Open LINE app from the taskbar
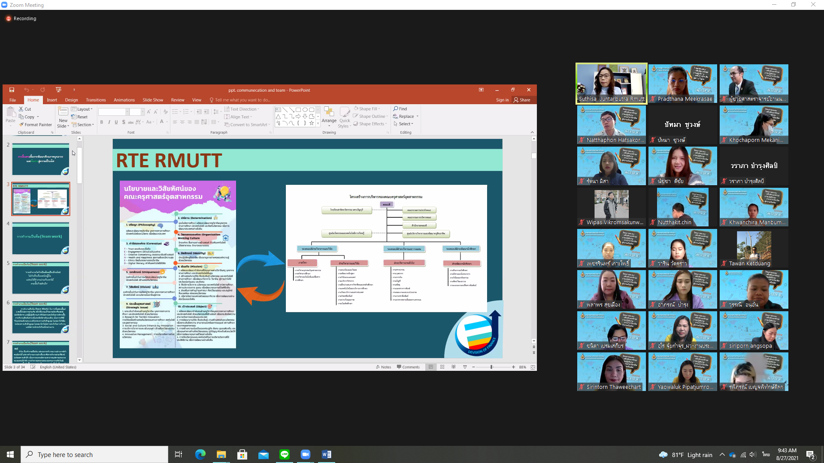This screenshot has width=824, height=463. coord(285,454)
